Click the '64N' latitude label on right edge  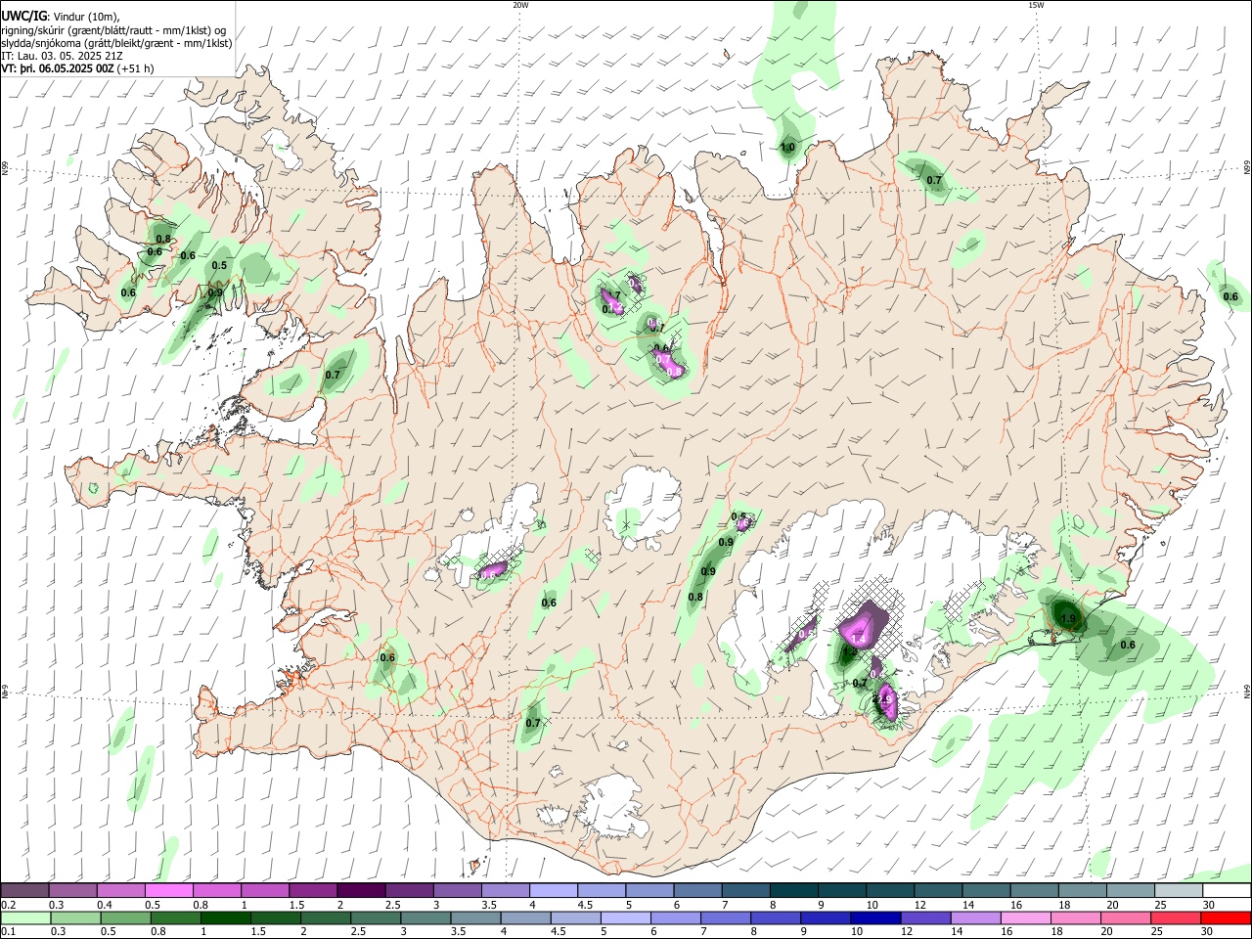tap(1247, 692)
